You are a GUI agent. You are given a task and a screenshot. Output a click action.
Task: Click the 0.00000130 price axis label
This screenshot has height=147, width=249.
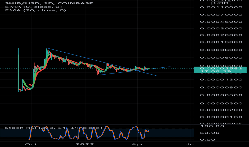tap(221, 117)
